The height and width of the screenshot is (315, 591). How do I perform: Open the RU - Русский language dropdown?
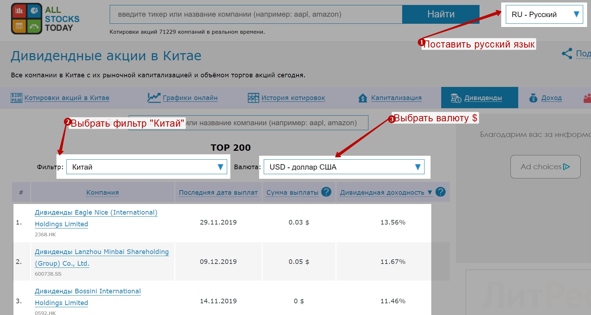tap(544, 15)
